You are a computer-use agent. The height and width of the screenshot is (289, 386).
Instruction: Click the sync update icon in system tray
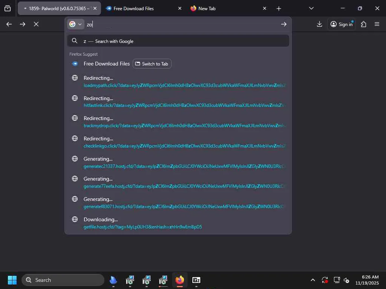(325, 280)
